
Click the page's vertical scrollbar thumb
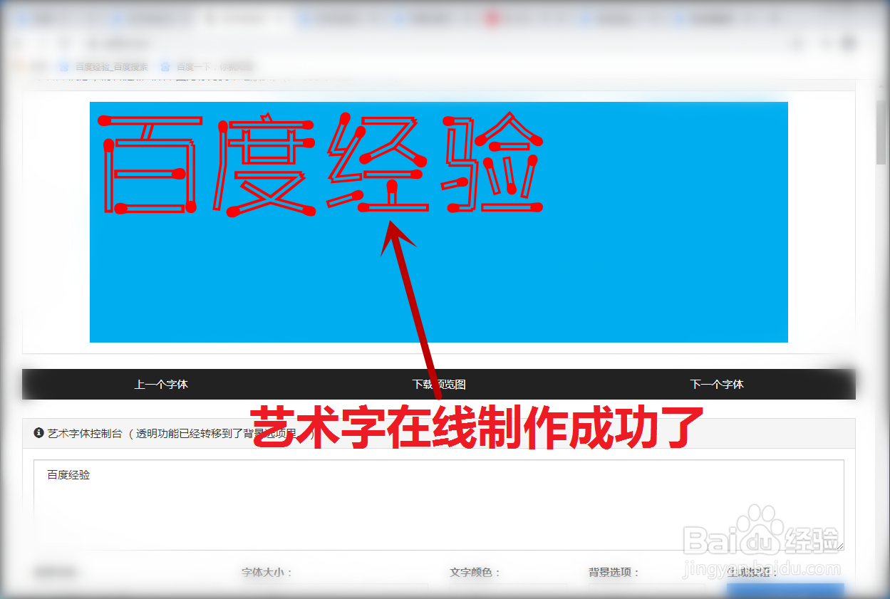(x=881, y=132)
